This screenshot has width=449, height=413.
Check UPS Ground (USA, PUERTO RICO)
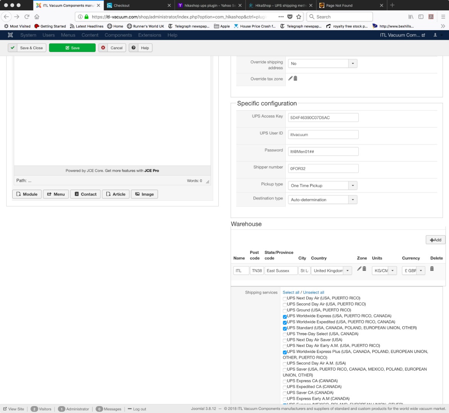[285, 311]
